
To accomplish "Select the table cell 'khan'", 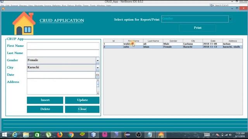I will coord(153,47).
